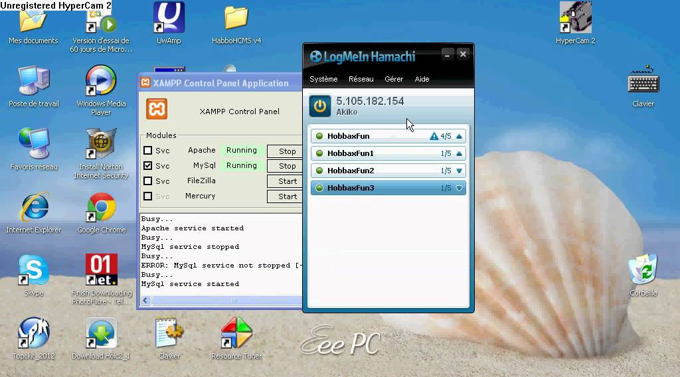Viewport: 680px width, 377px height.
Task: Uncheck Svc checkbox for MySql
Action: coord(148,165)
